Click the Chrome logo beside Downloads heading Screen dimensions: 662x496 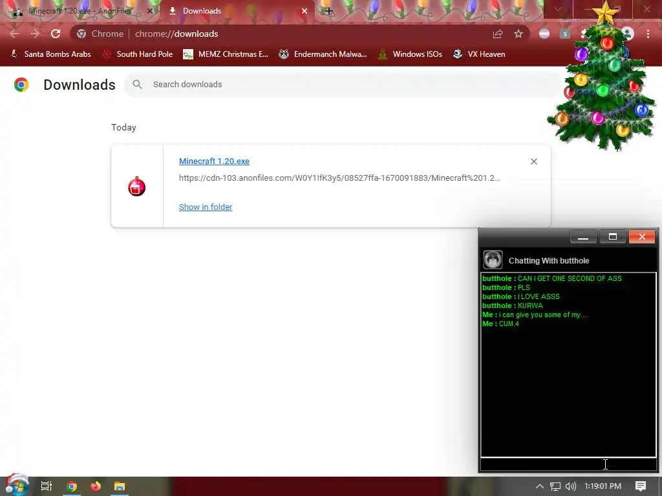(x=21, y=85)
